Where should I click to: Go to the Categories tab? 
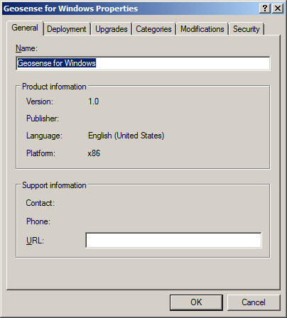click(153, 29)
